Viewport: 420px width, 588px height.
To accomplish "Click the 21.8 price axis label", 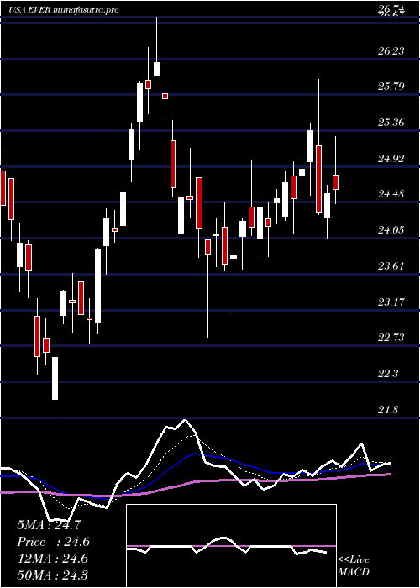I will pos(388,410).
